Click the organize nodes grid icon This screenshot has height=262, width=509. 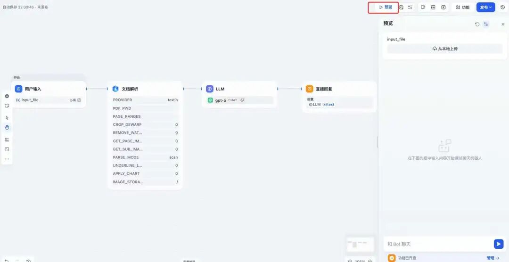tap(7, 139)
